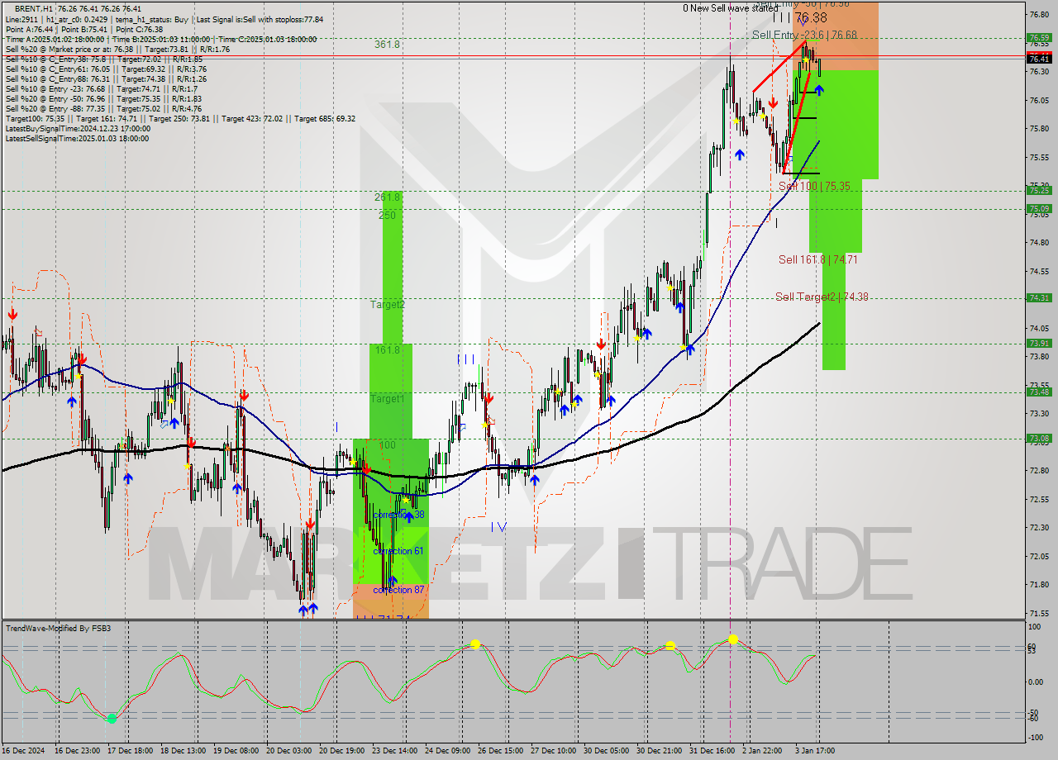Viewport: 1058px width, 760px height.
Task: Click the 71.55 price axis label
Action: [x=1039, y=613]
